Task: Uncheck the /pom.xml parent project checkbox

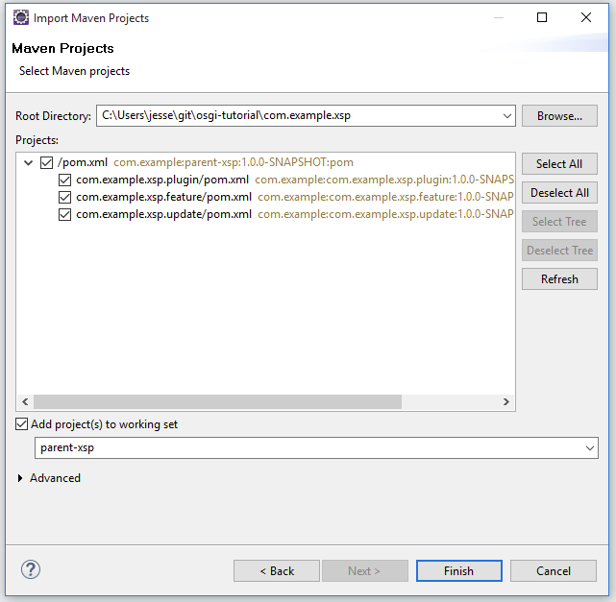Action: point(47,162)
